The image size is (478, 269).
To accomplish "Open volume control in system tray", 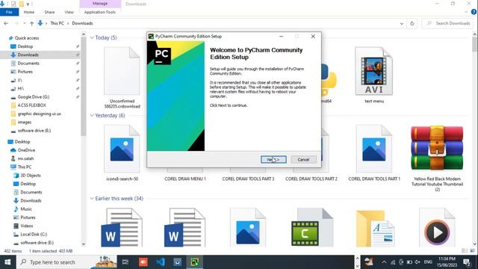I will tap(418, 262).
